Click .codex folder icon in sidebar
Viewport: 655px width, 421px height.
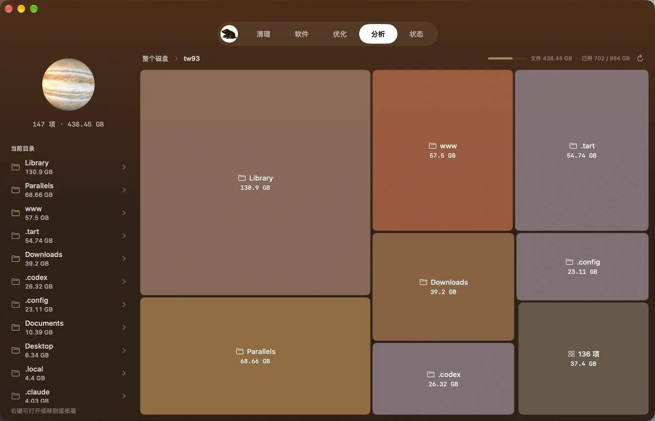pos(16,282)
